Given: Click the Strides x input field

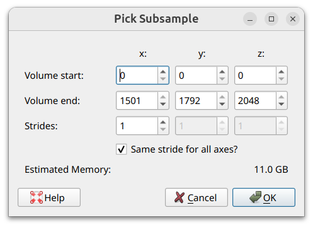Looking at the screenshot, I should (x=137, y=125).
